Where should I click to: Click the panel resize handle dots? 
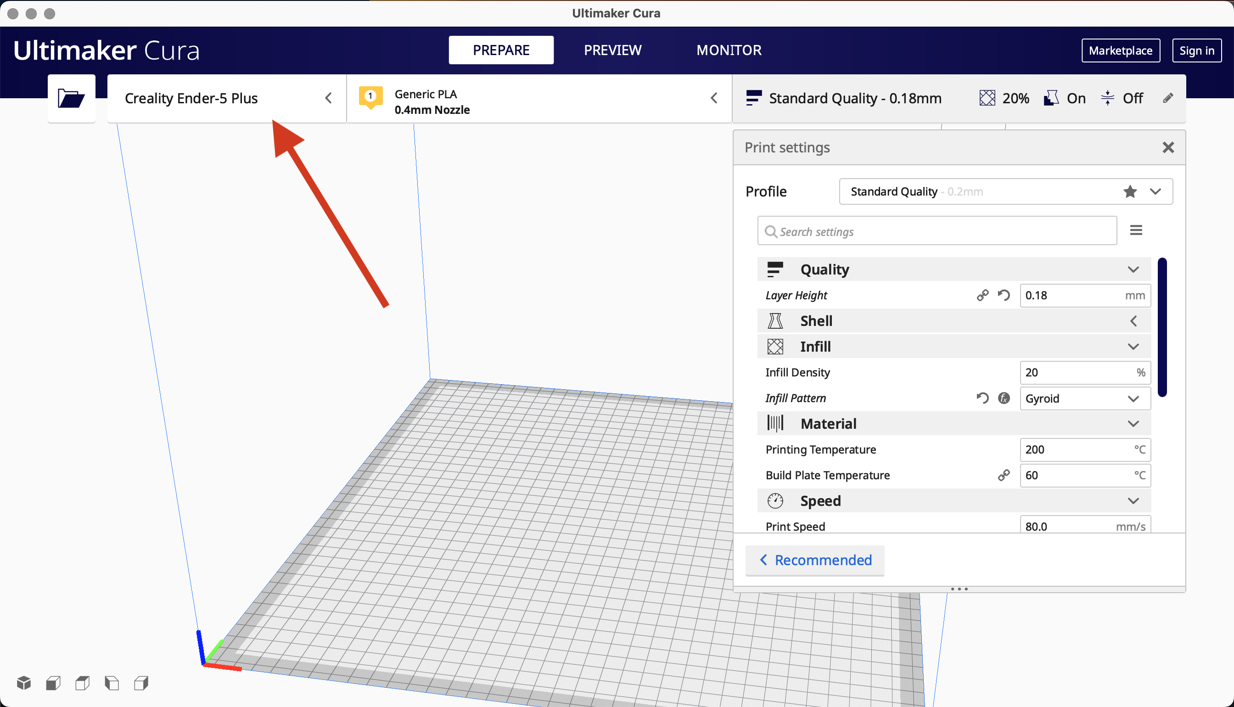coord(959,589)
